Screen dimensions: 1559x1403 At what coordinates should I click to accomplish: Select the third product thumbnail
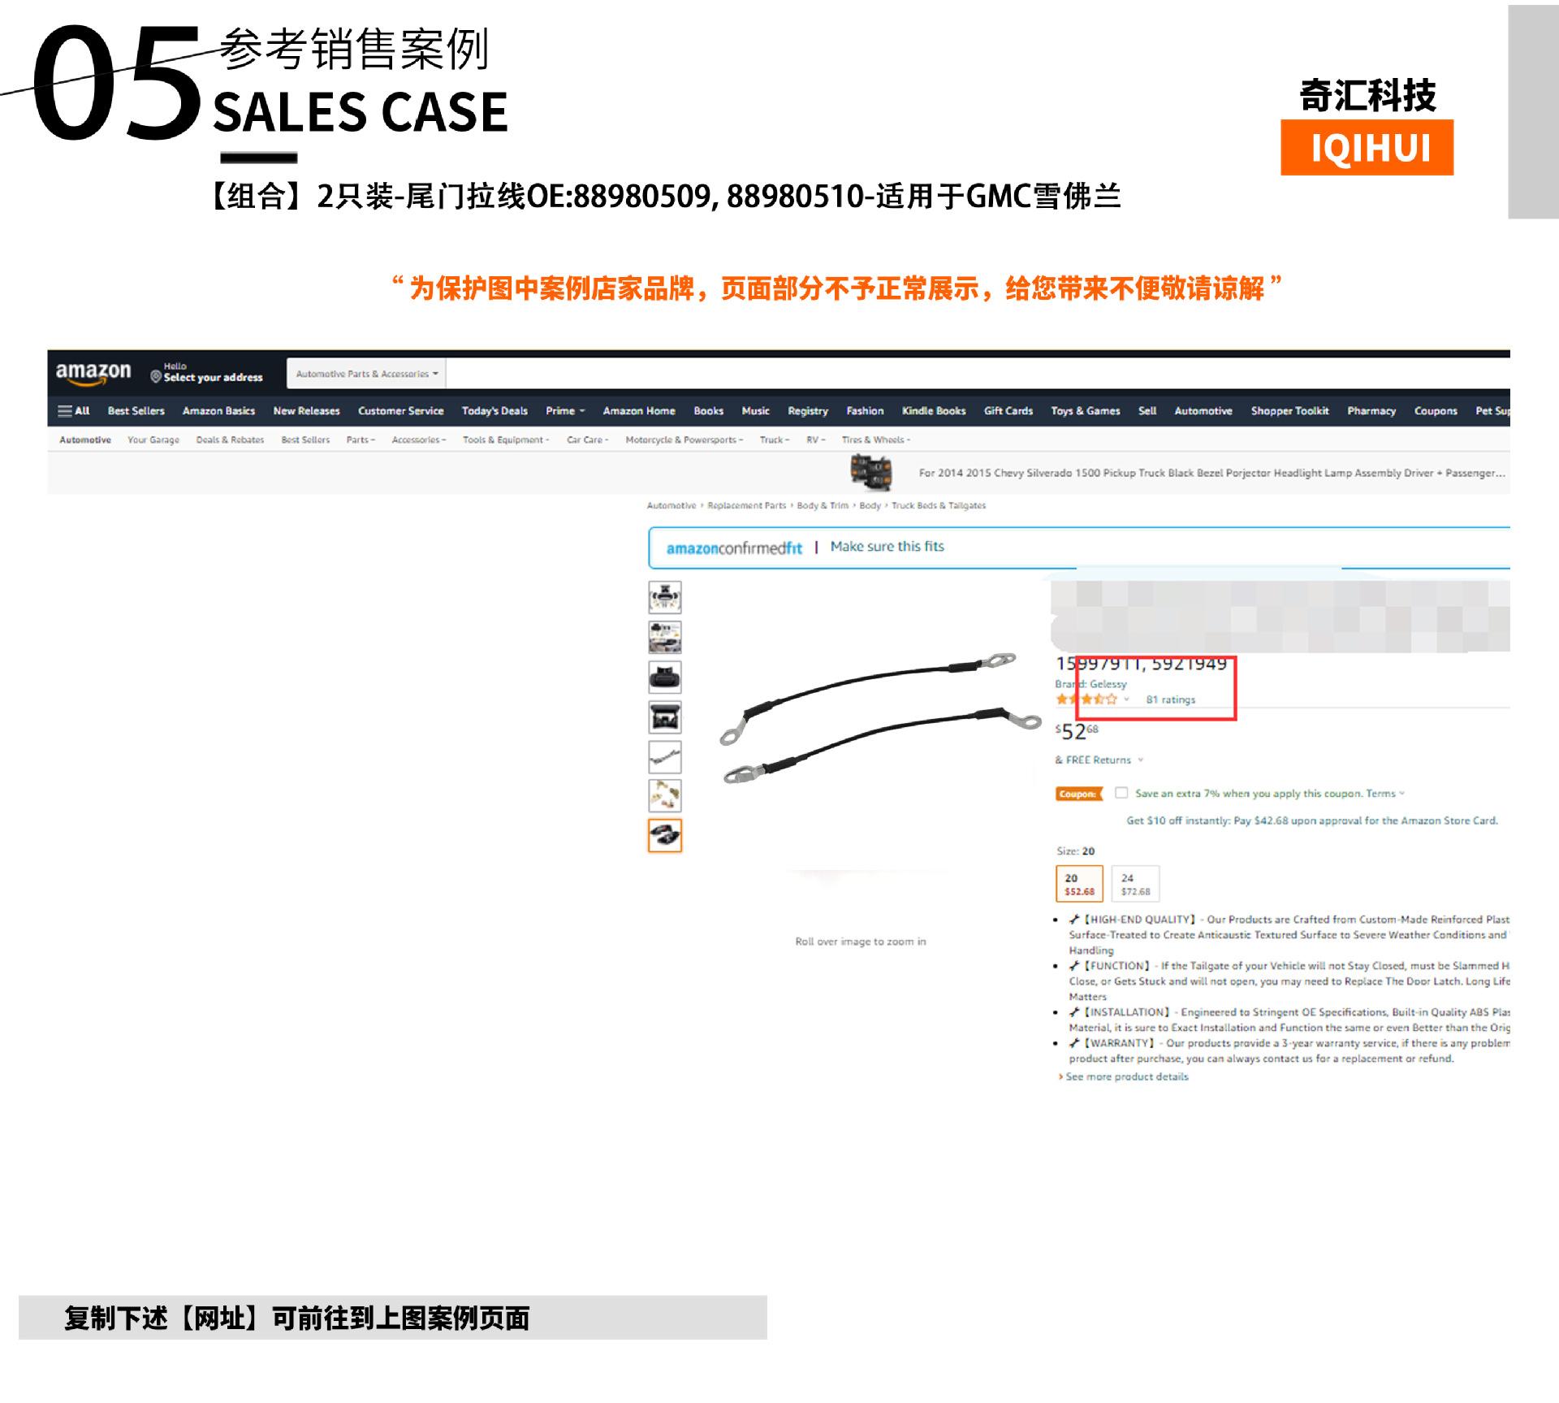coord(664,677)
